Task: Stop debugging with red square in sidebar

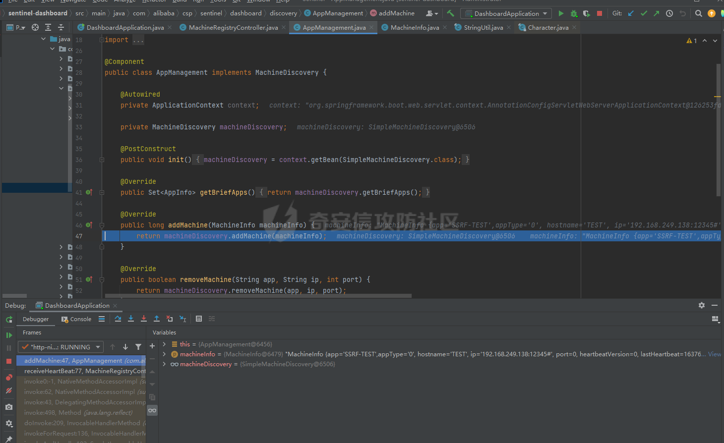Action: pos(9,361)
